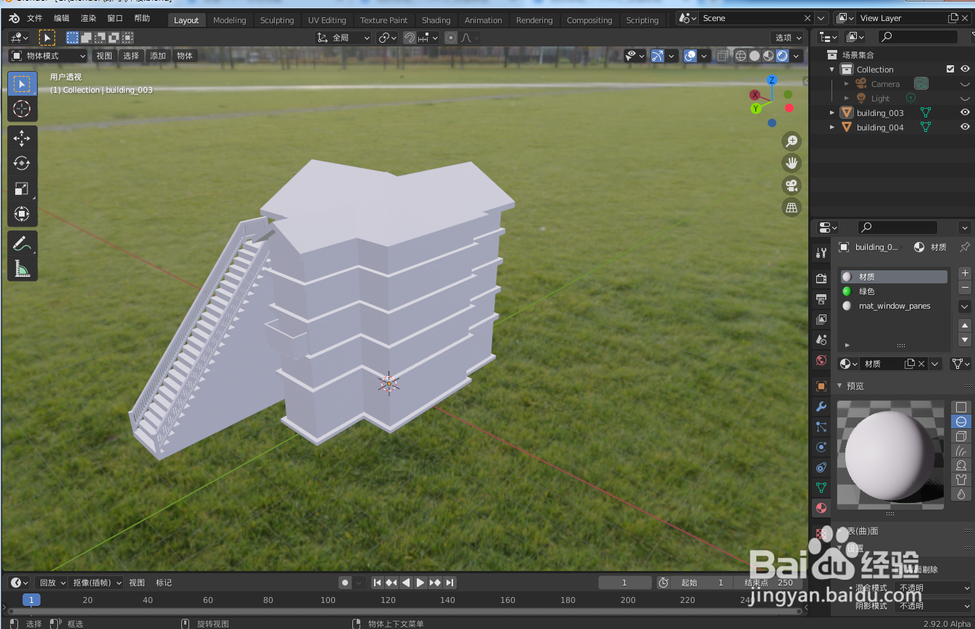The image size is (975, 629).
Task: Toggle camera view using the sidebar camera icon
Action: (x=791, y=185)
